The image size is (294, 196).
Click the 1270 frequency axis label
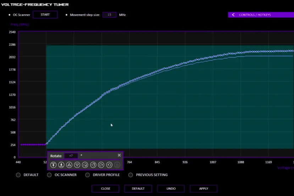coord(12,95)
